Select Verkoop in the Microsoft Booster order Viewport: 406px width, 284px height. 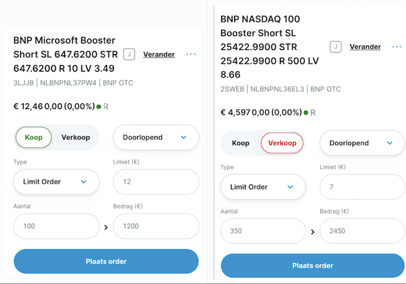[x=75, y=137]
